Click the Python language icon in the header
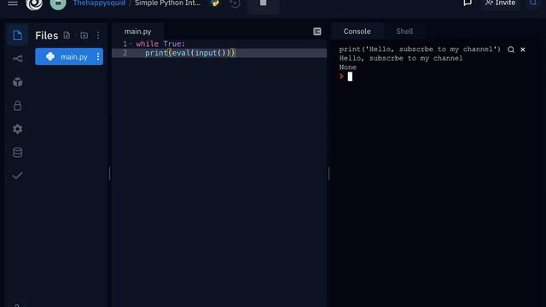This screenshot has width=546, height=307. click(x=215, y=3)
